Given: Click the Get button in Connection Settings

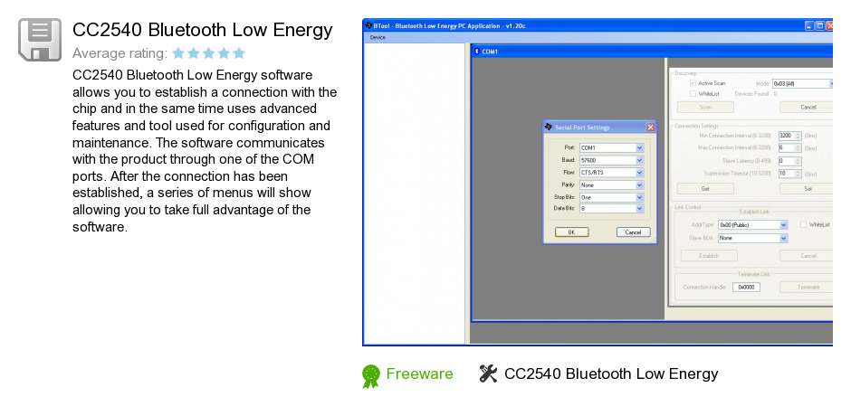Looking at the screenshot, I should click(705, 189).
